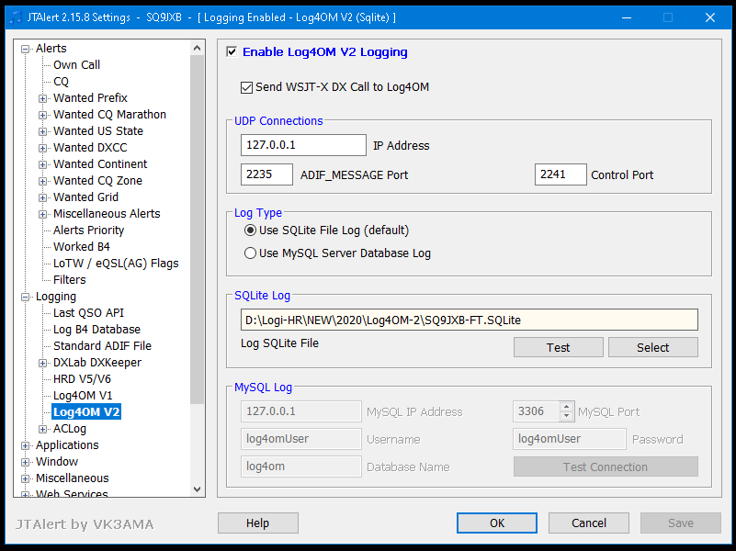Click the MySQL Username field

tap(300, 439)
